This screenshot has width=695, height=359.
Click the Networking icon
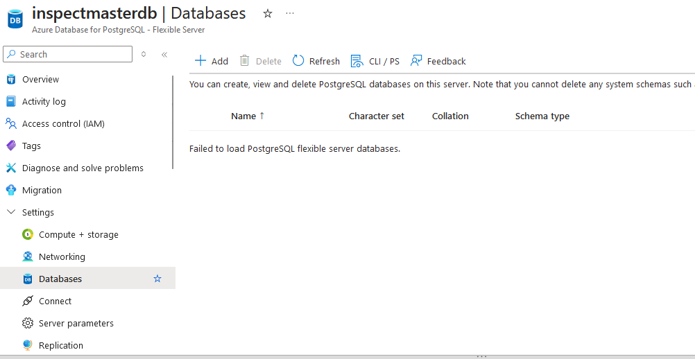[28, 256]
